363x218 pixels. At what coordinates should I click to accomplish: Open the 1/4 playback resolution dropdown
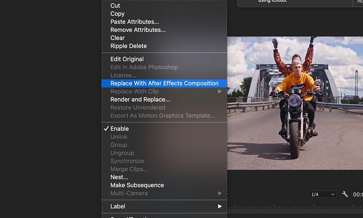point(323,194)
